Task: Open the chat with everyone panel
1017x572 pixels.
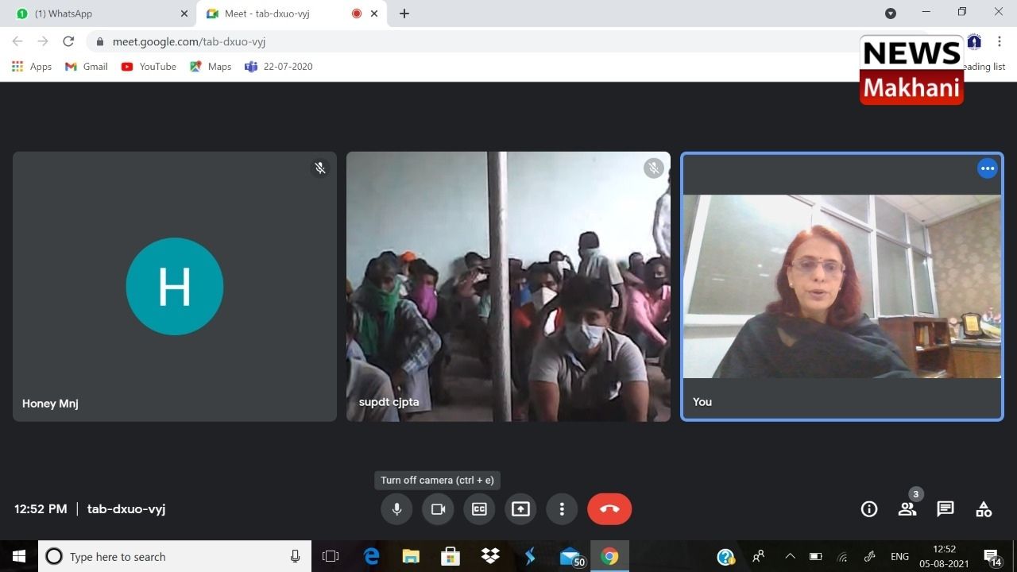Action: tap(945, 509)
